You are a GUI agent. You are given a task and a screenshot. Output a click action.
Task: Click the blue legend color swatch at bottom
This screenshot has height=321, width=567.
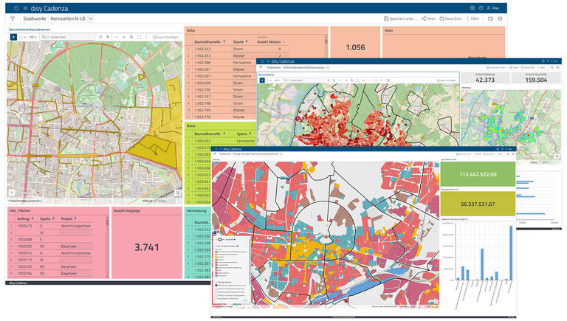[x=216, y=276]
